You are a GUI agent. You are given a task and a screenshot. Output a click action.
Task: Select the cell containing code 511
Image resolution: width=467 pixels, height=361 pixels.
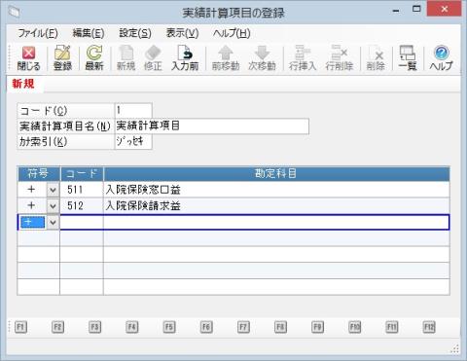tap(82, 190)
